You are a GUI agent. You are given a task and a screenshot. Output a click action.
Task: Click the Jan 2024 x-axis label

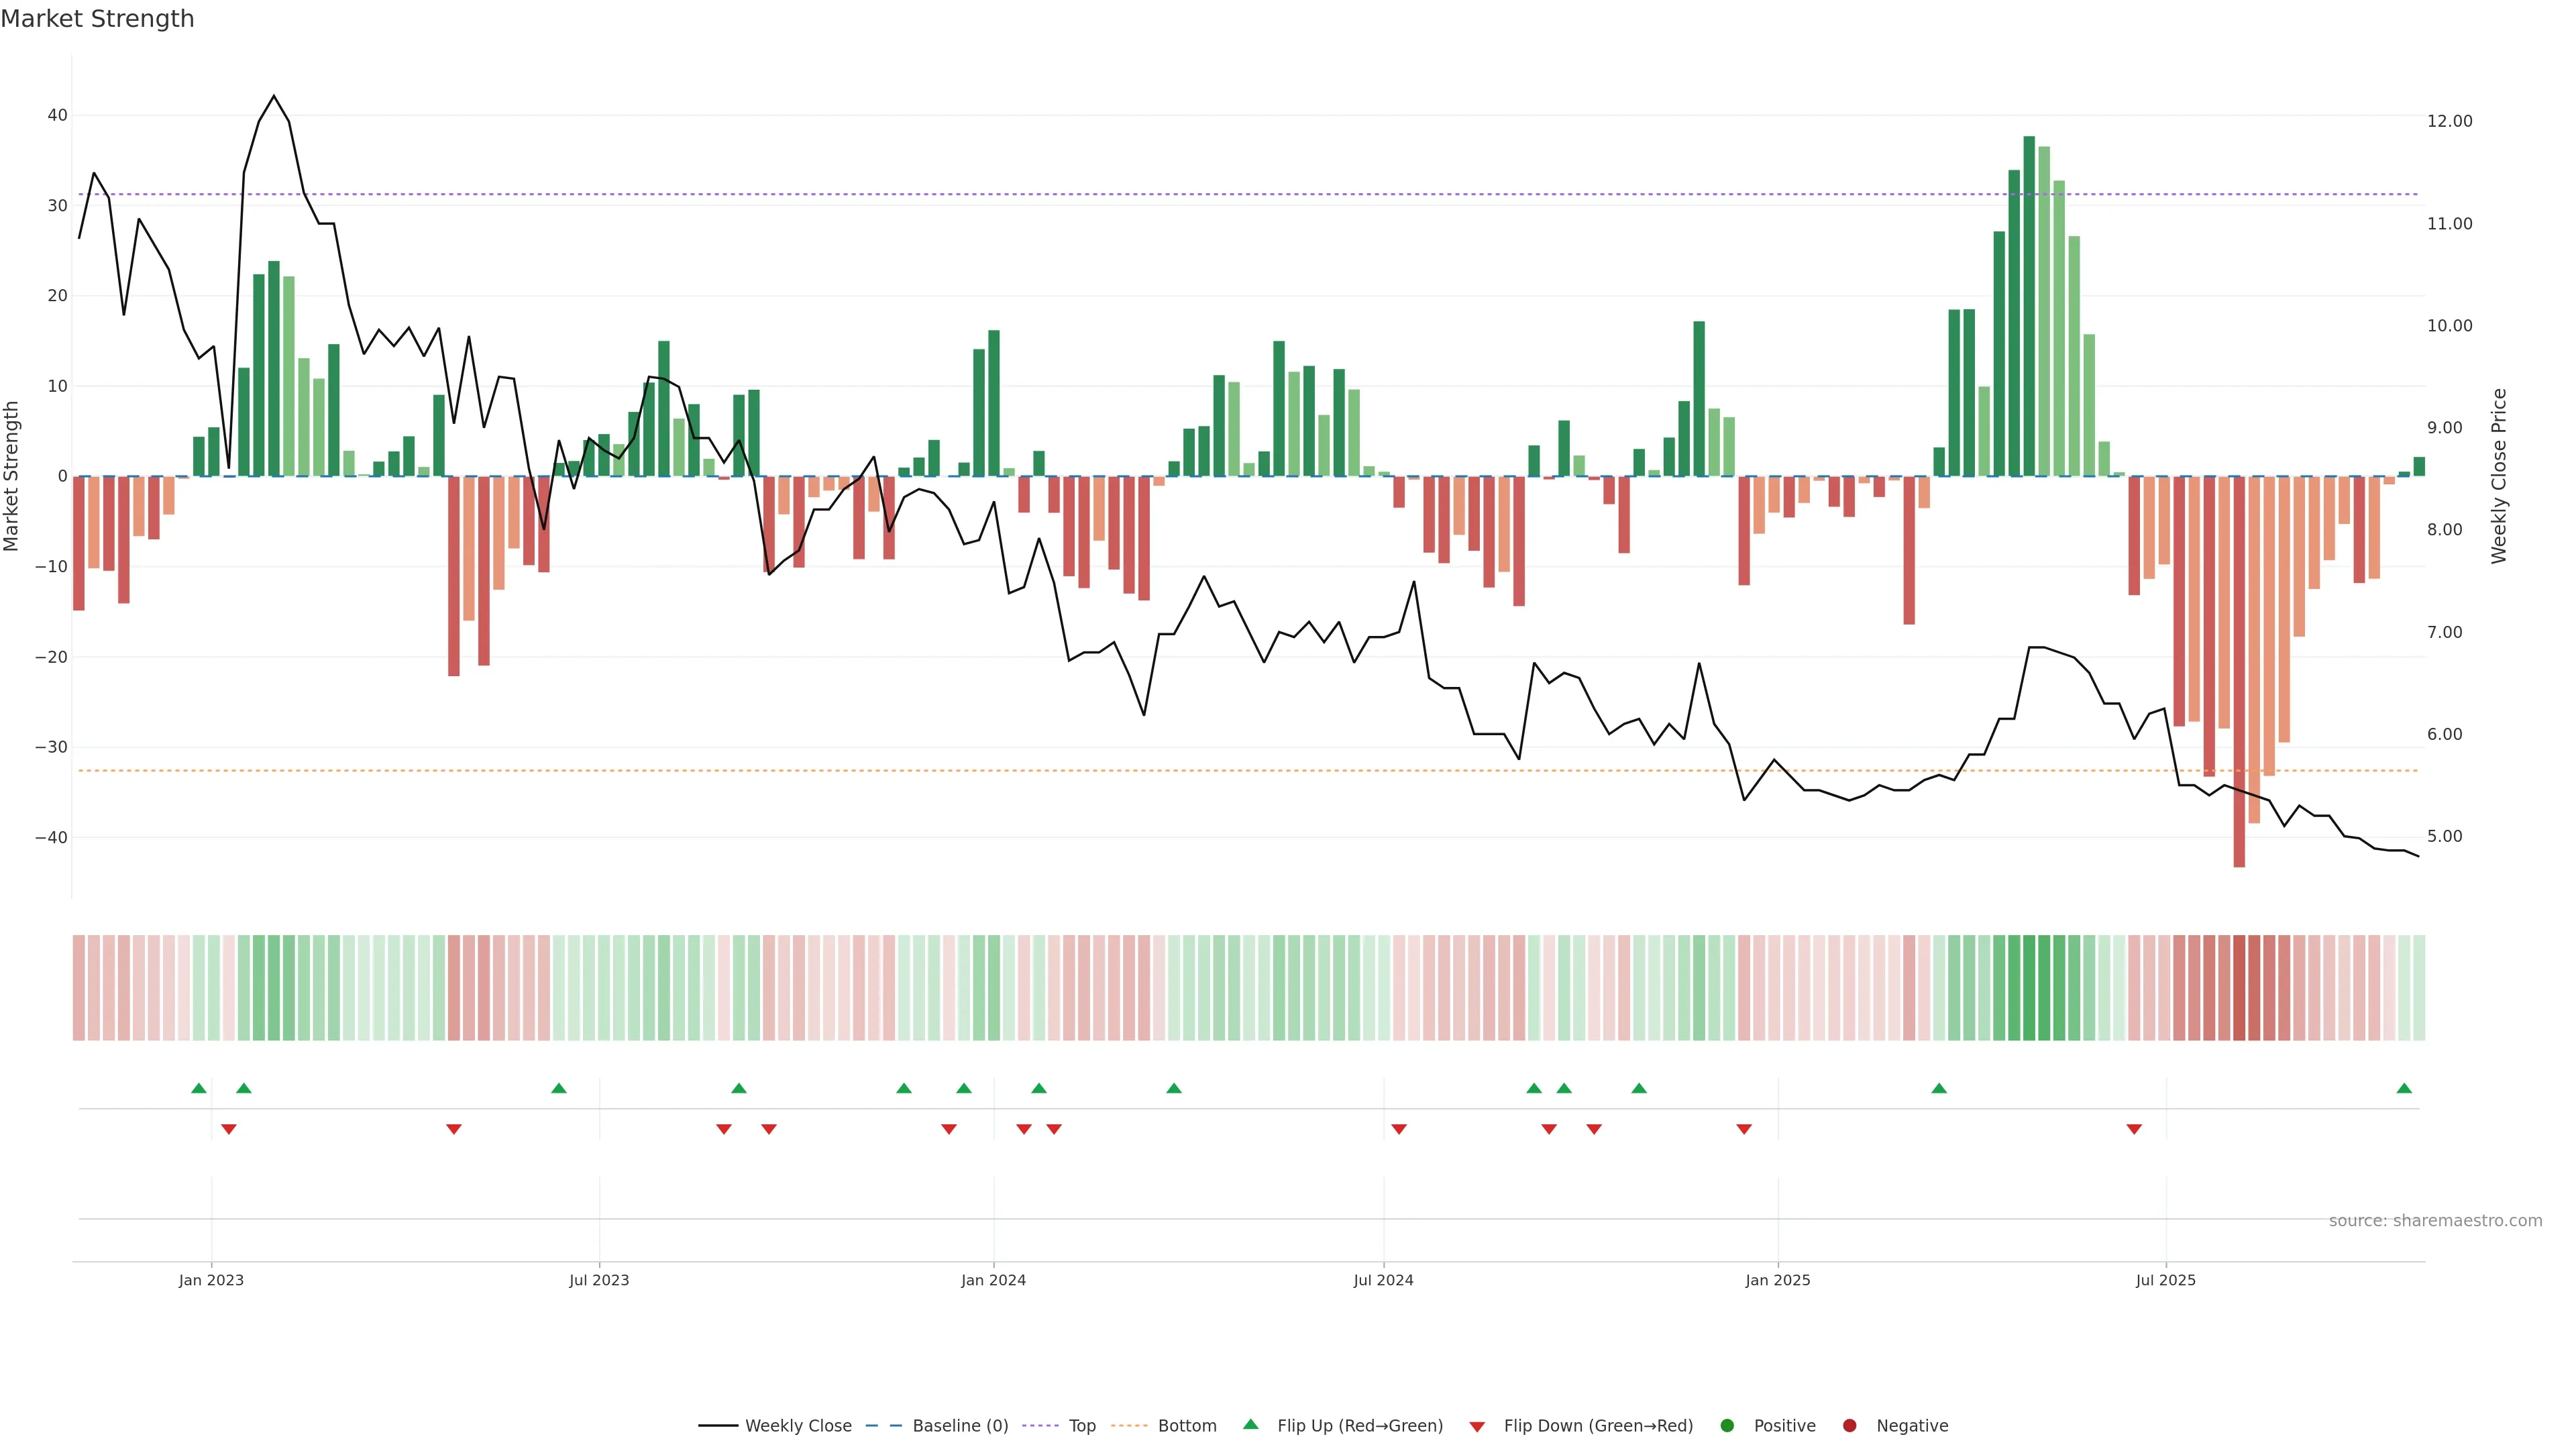coord(993,1280)
